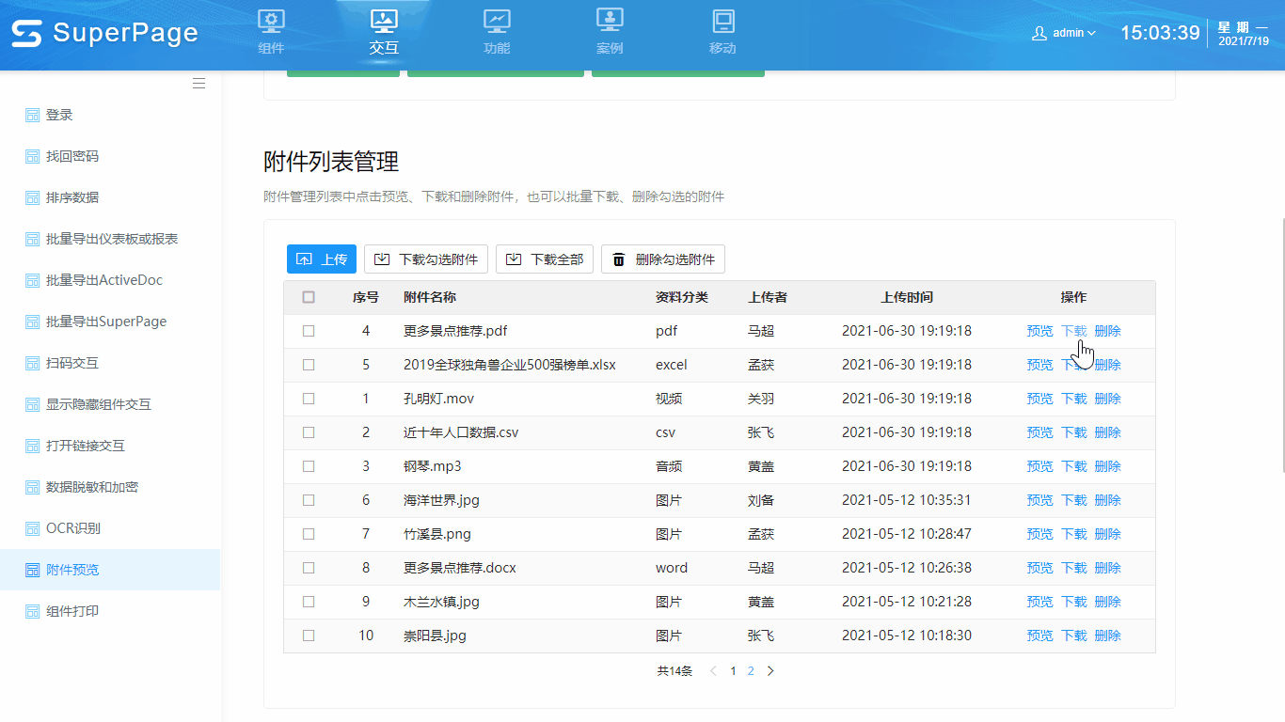Viewport: 1285px width, 722px height.
Task: Select the 交互 icon in the navigation bar
Action: tap(384, 20)
